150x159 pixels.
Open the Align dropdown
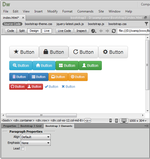click(x=36, y=137)
